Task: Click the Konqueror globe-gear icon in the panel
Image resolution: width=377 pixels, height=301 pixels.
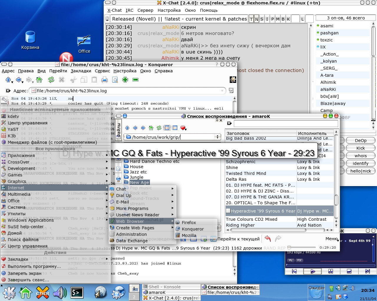Action: coord(118,292)
